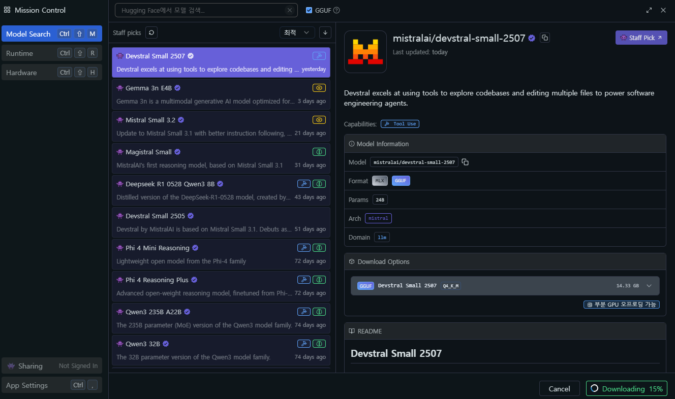Click the vision eye badge on Mistral Small 3.2
The height and width of the screenshot is (399, 675).
319,120
